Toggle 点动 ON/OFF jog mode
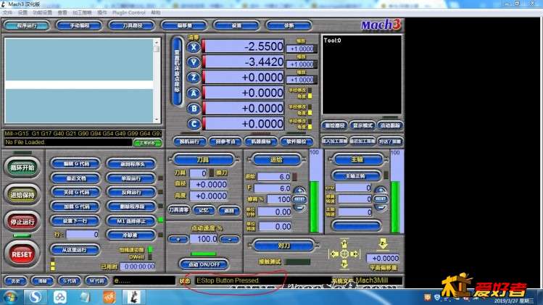Screen dimensions: 543x305 coord(204,264)
